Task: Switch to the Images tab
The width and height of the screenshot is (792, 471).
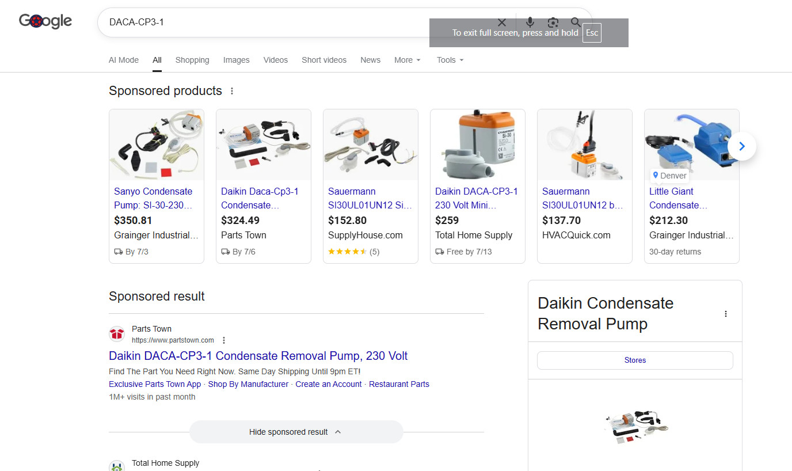Action: (237, 60)
